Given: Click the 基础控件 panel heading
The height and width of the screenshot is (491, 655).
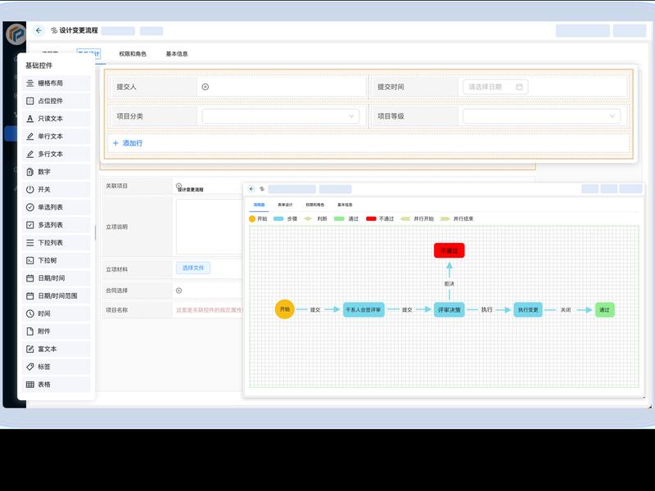Looking at the screenshot, I should (x=38, y=65).
